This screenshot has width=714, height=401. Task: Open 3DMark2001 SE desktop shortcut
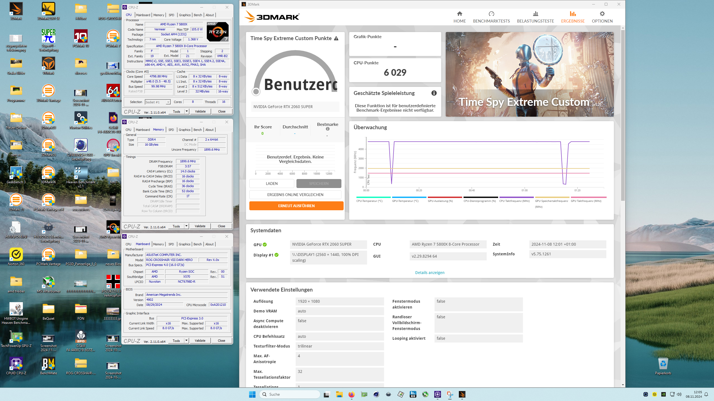pyautogui.click(x=49, y=11)
